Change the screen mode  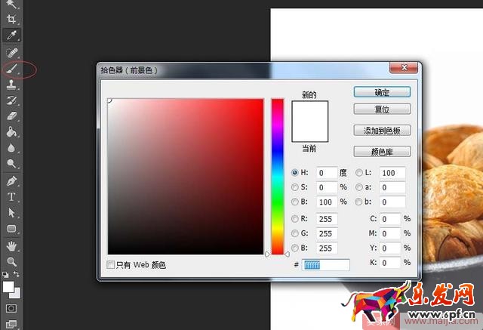pos(11,324)
